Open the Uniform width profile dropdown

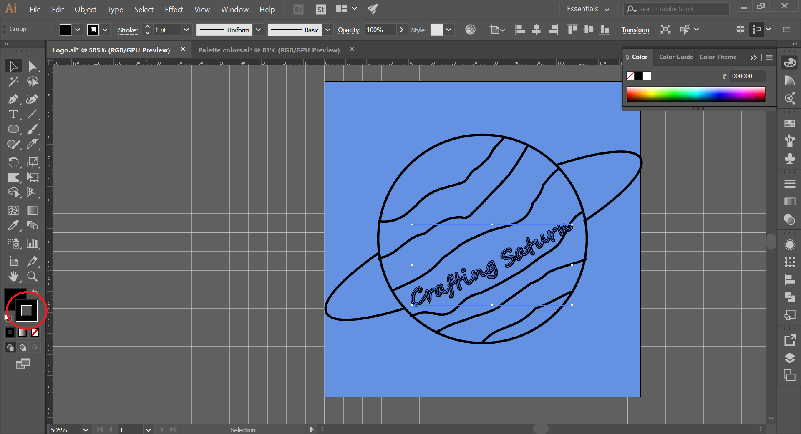(258, 30)
